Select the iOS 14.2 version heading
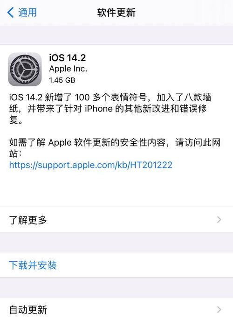233x321 pixels. [x=68, y=57]
